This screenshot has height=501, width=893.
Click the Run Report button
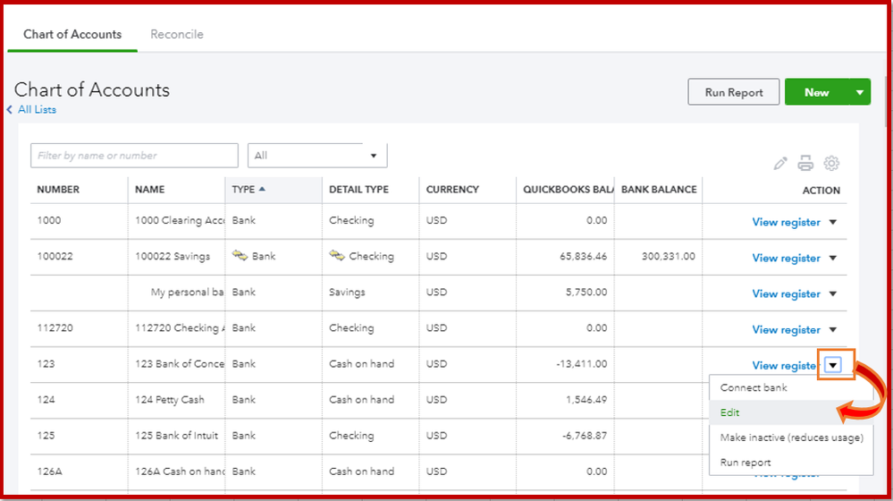click(x=734, y=92)
